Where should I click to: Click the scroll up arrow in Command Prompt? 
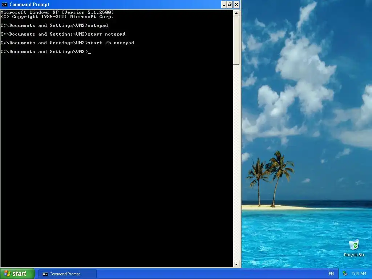point(236,13)
